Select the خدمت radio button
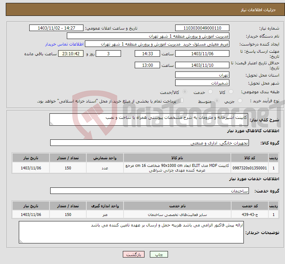Viewport: 285px width, 264px height. click(x=210, y=92)
